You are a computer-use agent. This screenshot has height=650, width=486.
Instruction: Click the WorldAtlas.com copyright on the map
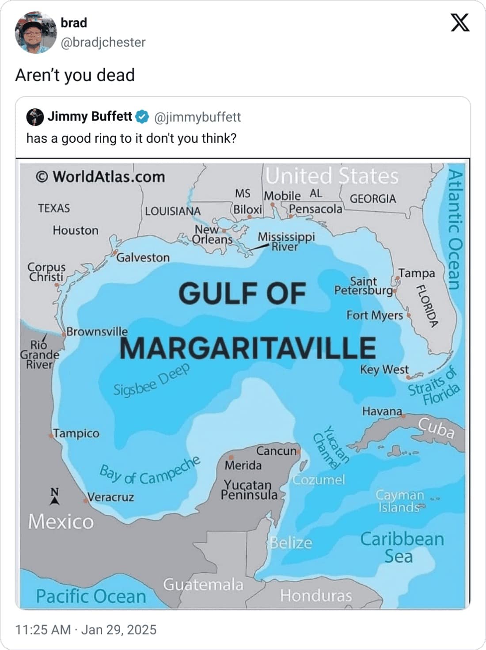pyautogui.click(x=100, y=177)
